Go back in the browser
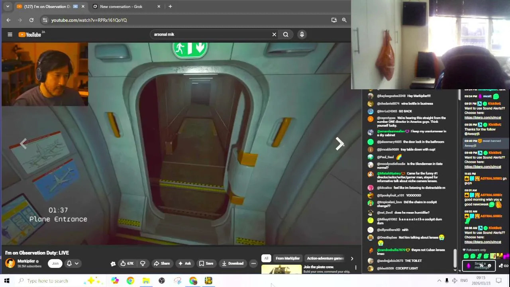 8,20
